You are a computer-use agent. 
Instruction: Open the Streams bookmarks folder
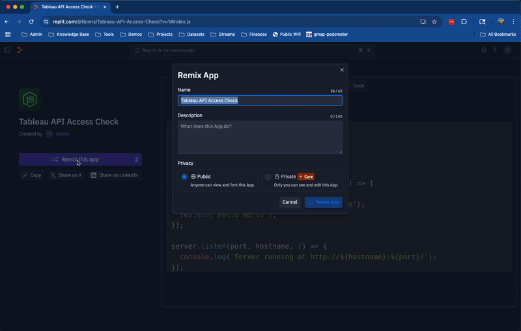[x=223, y=35]
